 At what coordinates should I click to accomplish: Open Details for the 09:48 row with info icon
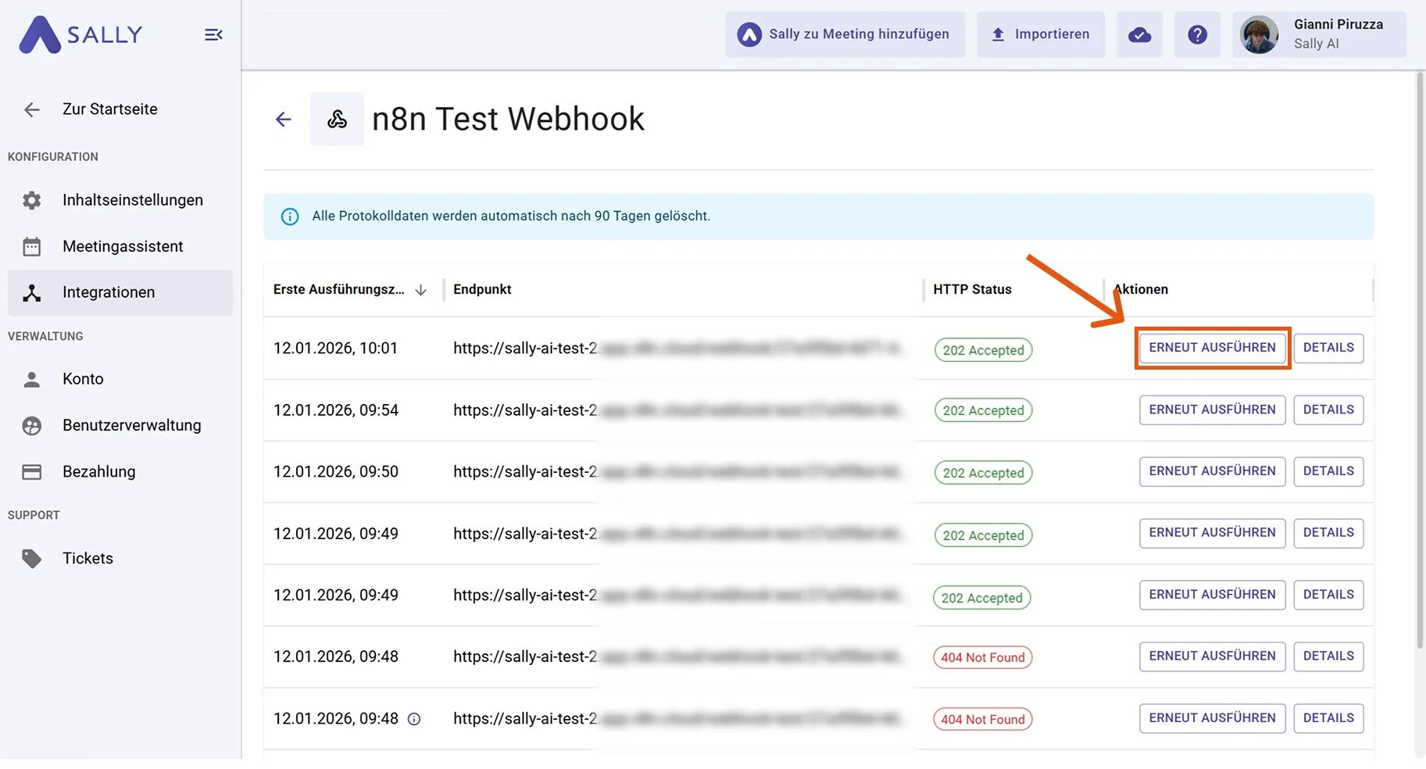[1328, 718]
